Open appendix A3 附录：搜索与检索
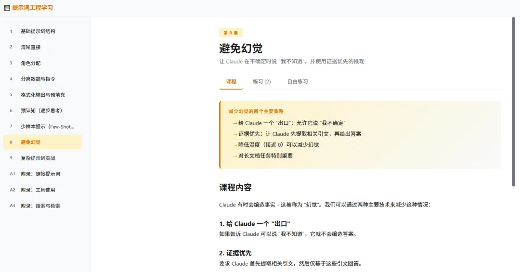The height and width of the screenshot is (272, 520). (x=42, y=206)
